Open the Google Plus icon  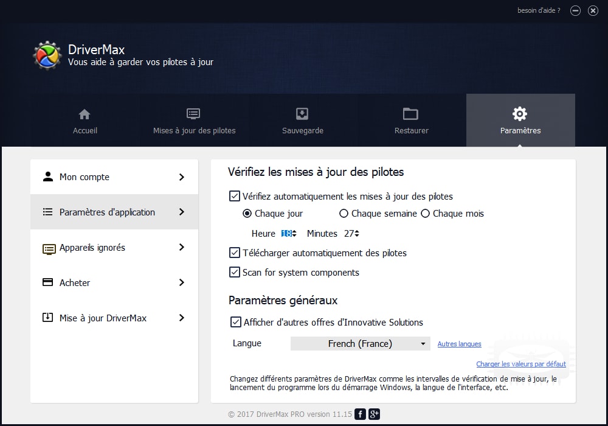pos(374,414)
